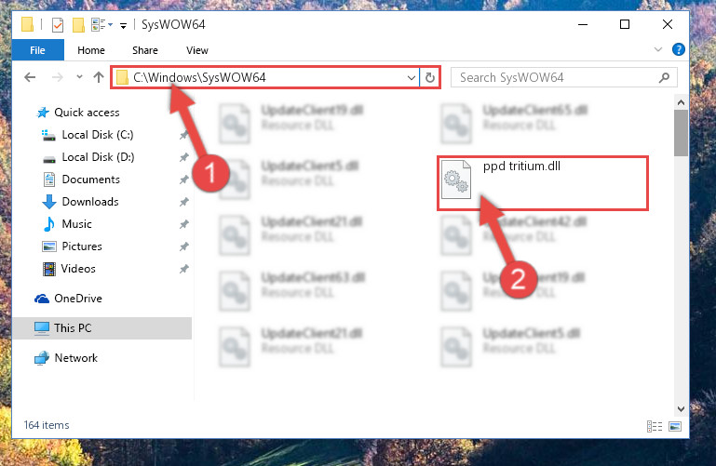Go up one folder level arrow
This screenshot has height=466, width=716.
pos(98,77)
